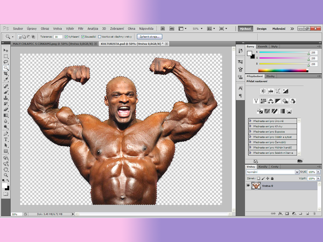This screenshot has height=242, width=323.
Task: Add a Brightness/Contrast adjustment
Action: click(264, 91)
